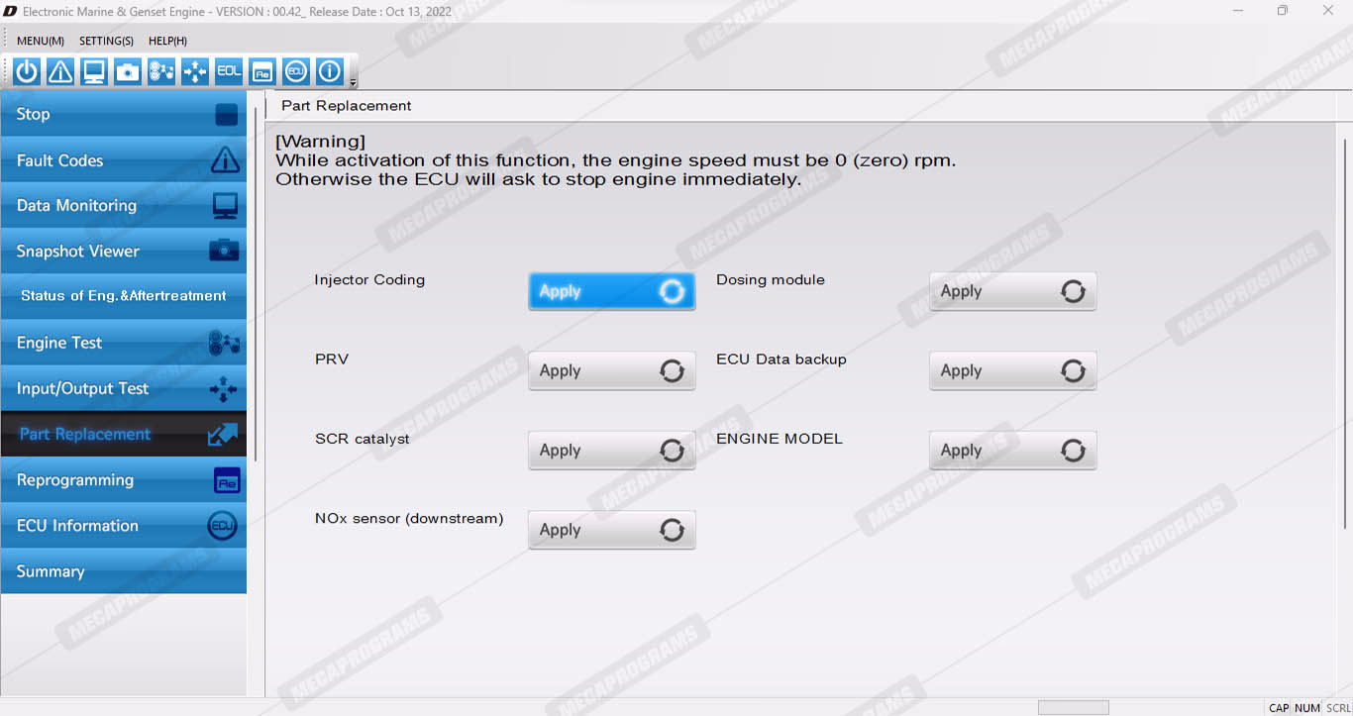Click the application logo in the title bar
1353x716 pixels.
point(9,11)
